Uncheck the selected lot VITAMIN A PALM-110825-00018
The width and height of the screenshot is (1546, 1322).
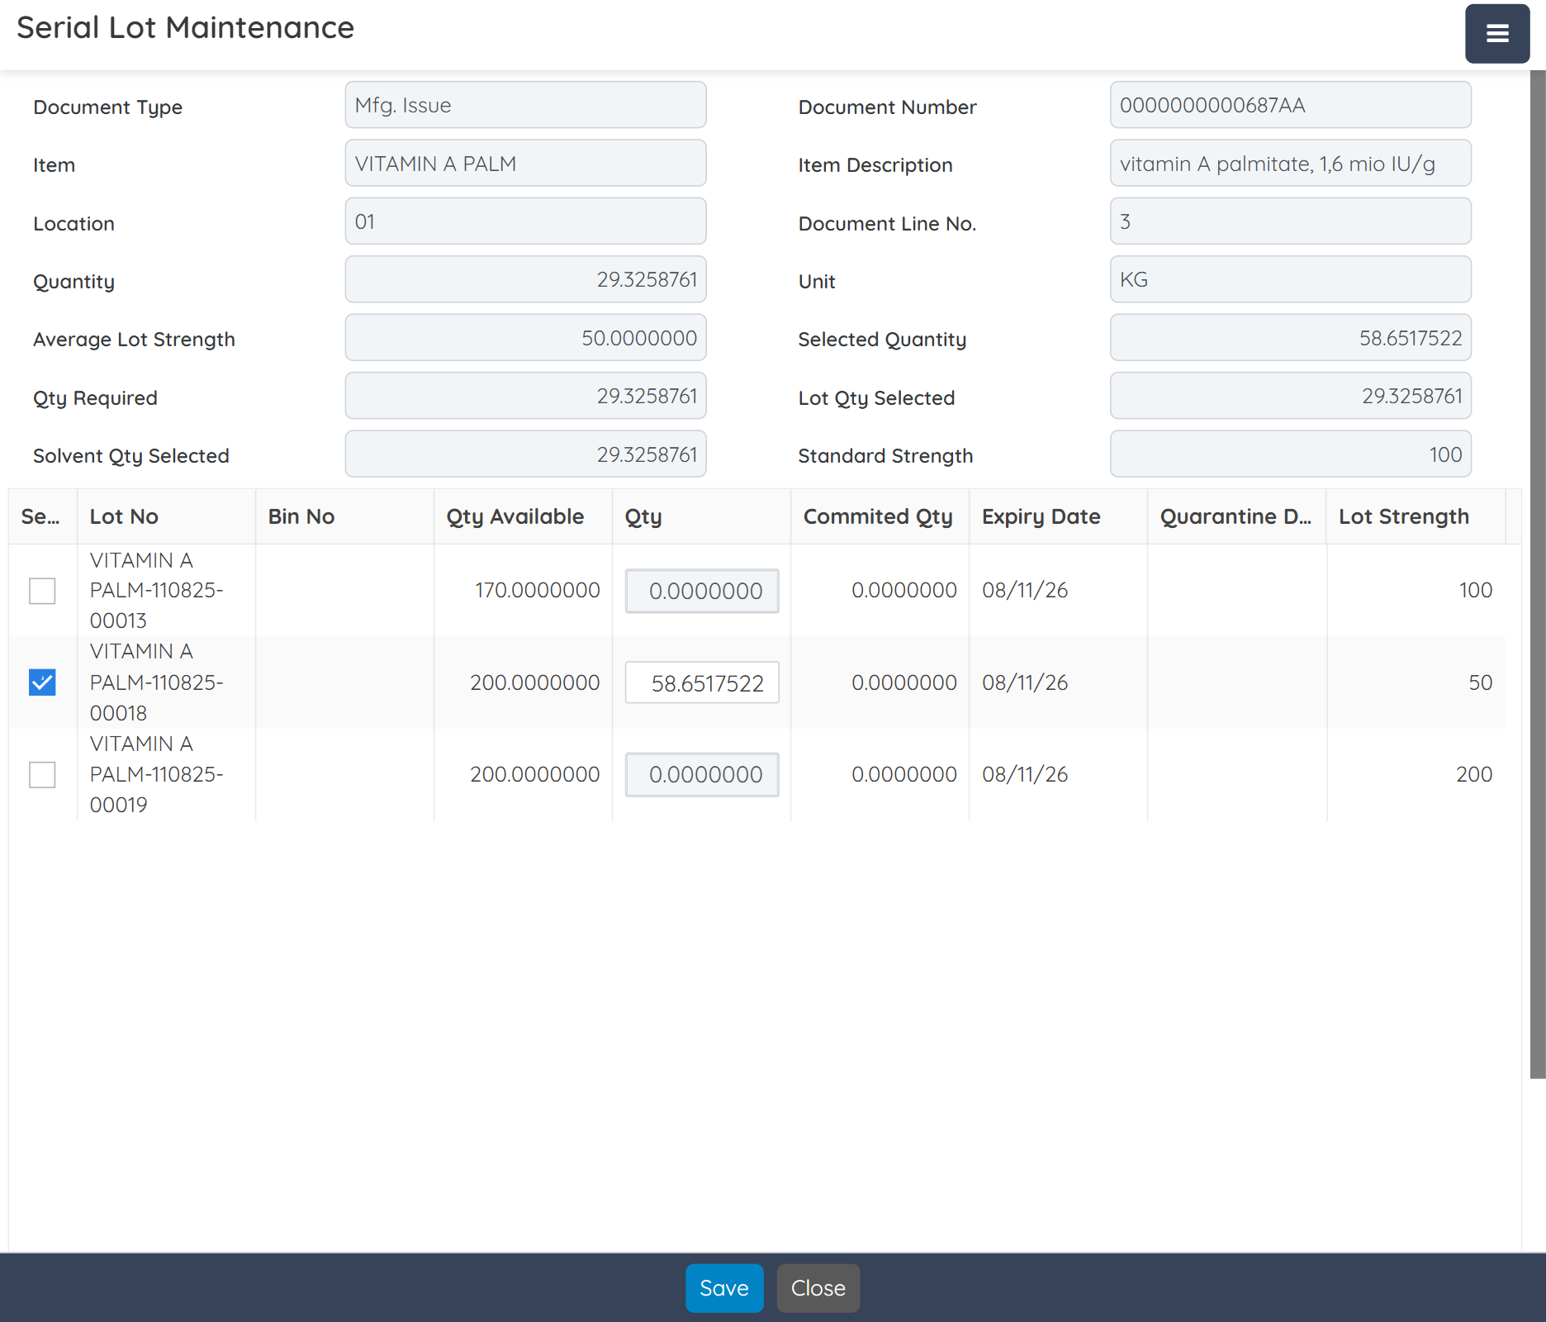pos(42,682)
